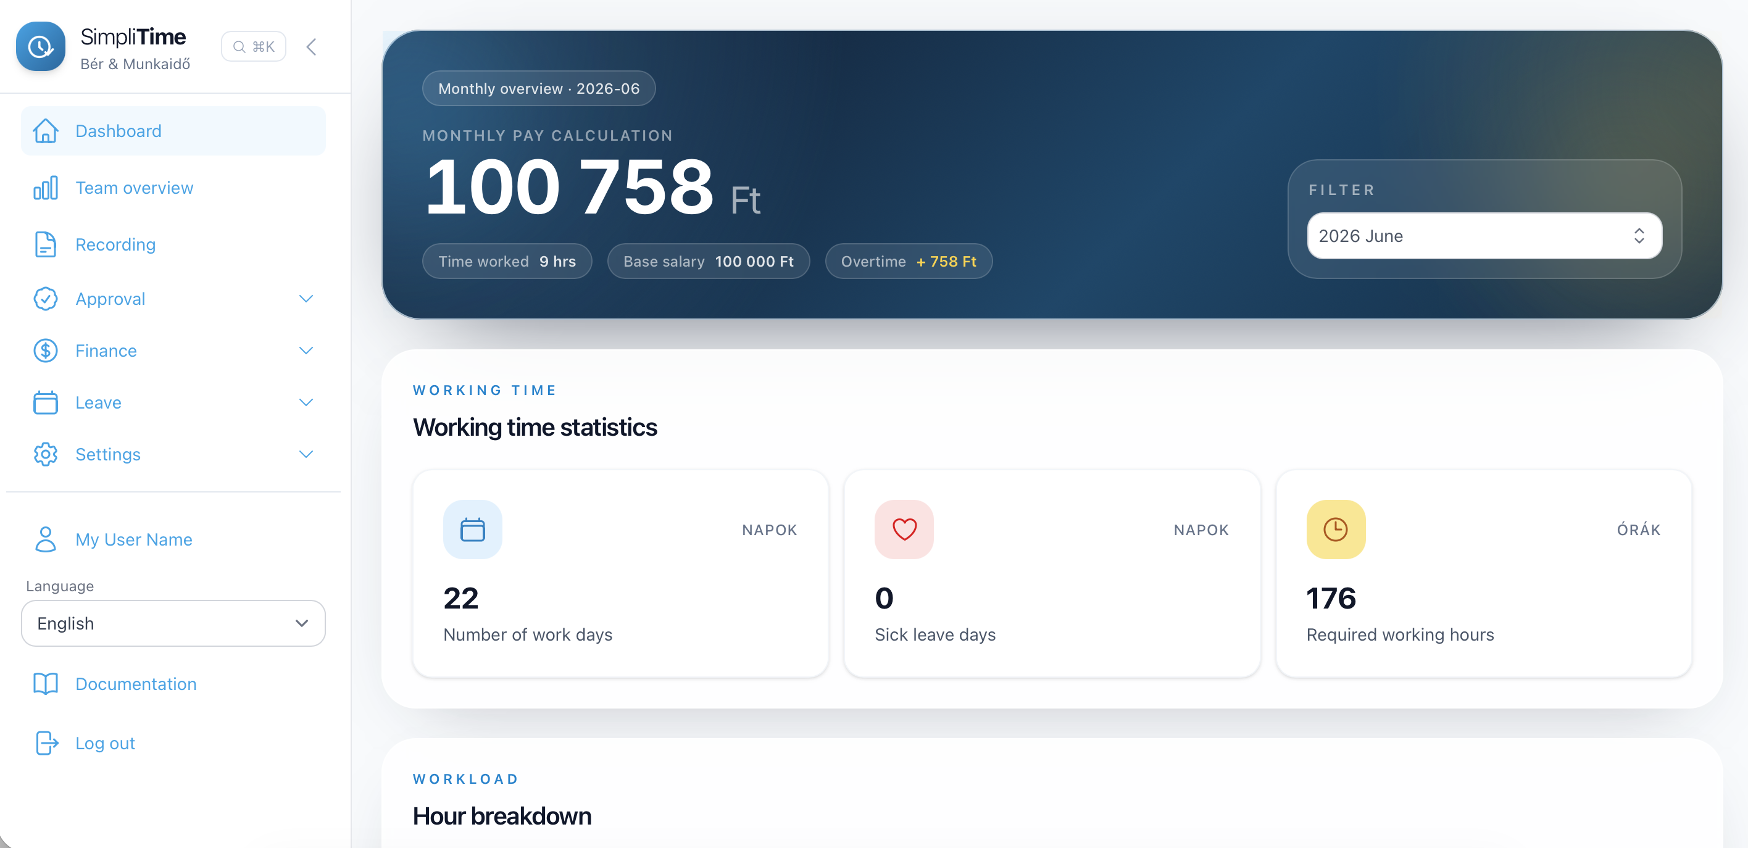Click the Working time statistics heading
The image size is (1748, 848).
(535, 427)
